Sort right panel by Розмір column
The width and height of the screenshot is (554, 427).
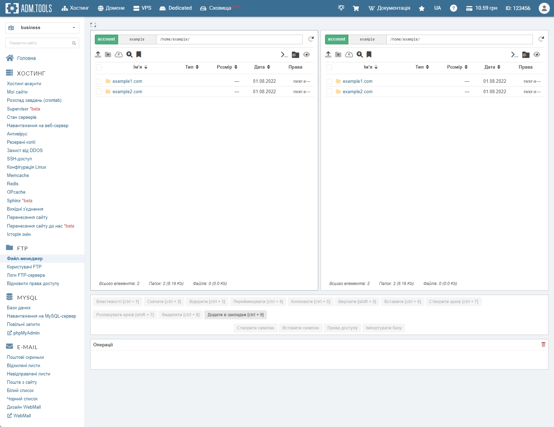pyautogui.click(x=457, y=67)
